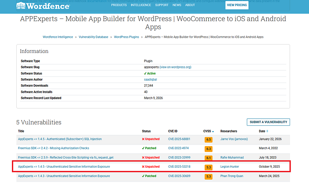
Task: Click Unpatched status in CVE-2023-33999 row
Action: point(151,158)
